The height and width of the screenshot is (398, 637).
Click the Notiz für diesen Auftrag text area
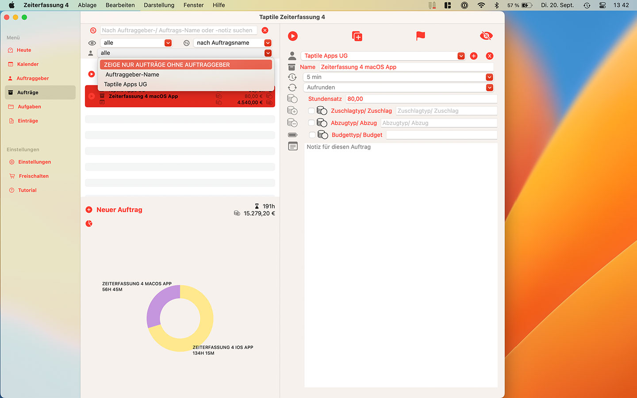(x=401, y=265)
